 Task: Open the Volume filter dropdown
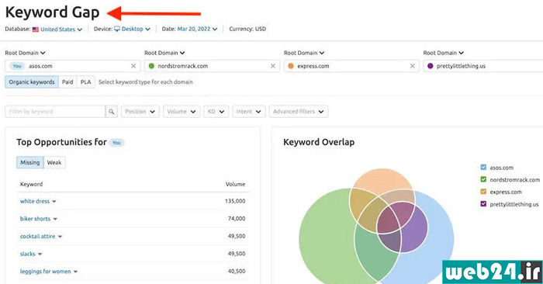point(182,112)
